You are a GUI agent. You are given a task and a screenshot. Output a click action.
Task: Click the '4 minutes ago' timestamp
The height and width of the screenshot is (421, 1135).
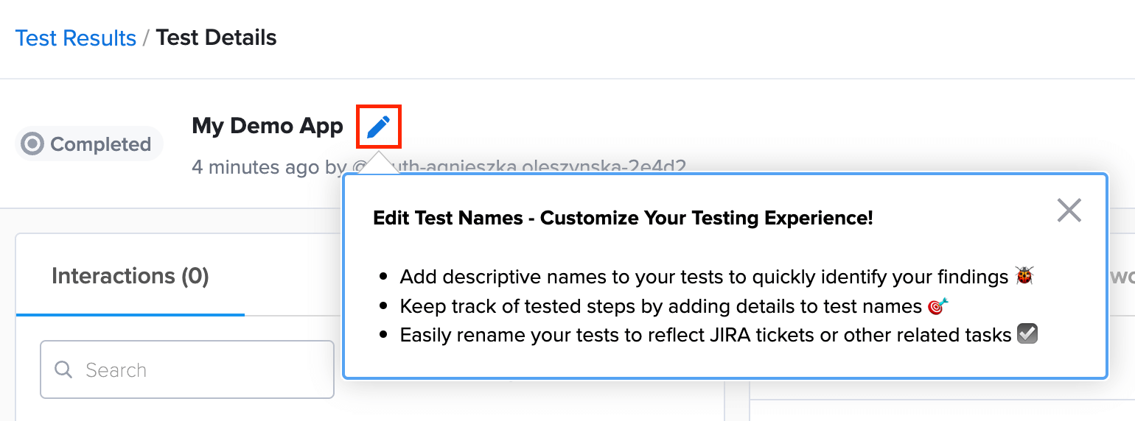tap(256, 167)
